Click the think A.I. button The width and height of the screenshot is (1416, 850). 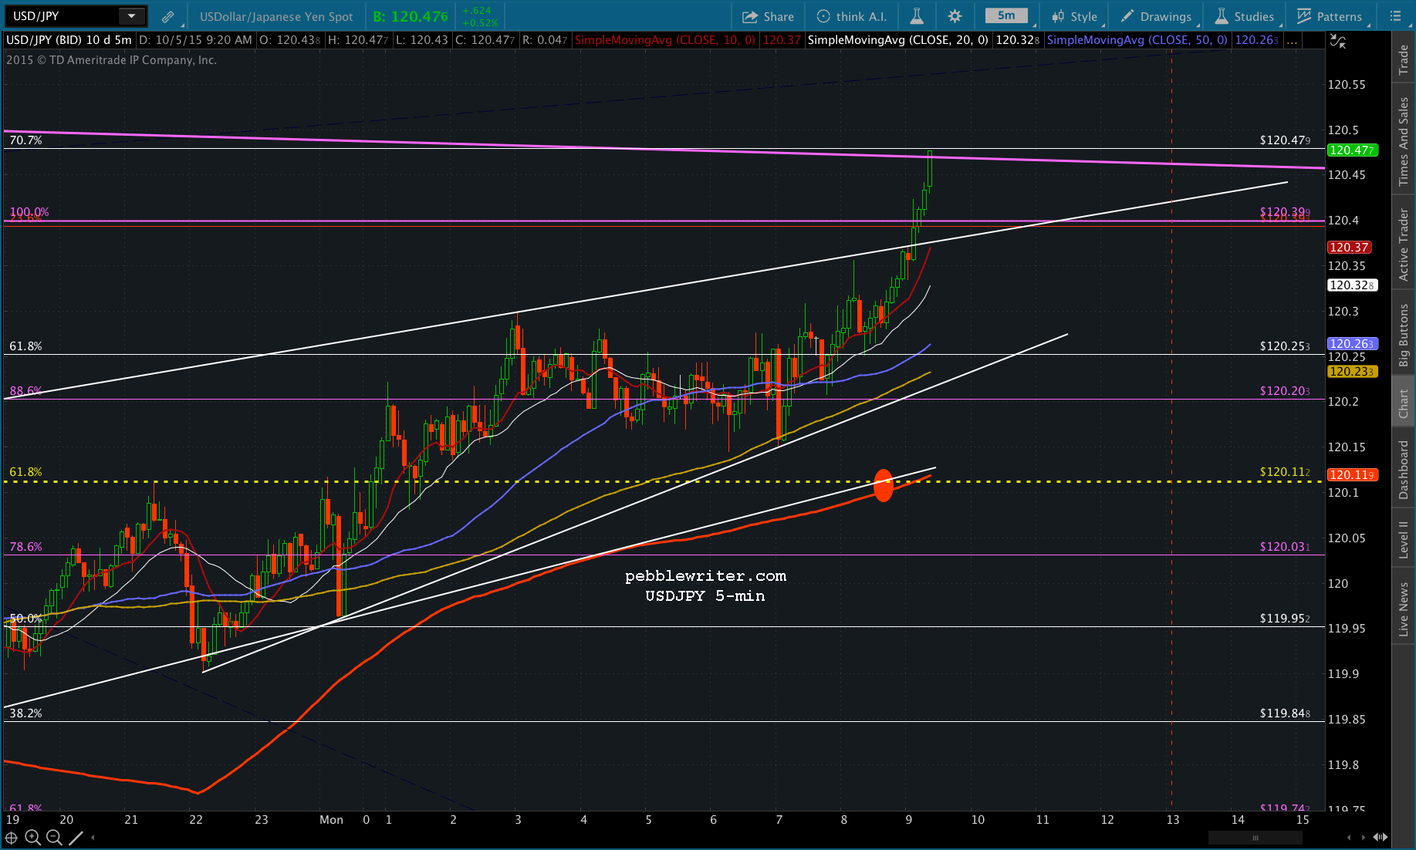[x=852, y=16]
